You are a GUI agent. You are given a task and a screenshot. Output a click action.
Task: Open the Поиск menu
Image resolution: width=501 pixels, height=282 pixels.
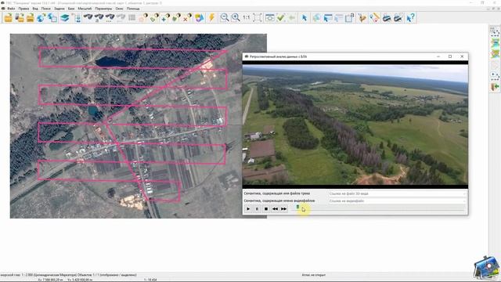(x=45, y=9)
